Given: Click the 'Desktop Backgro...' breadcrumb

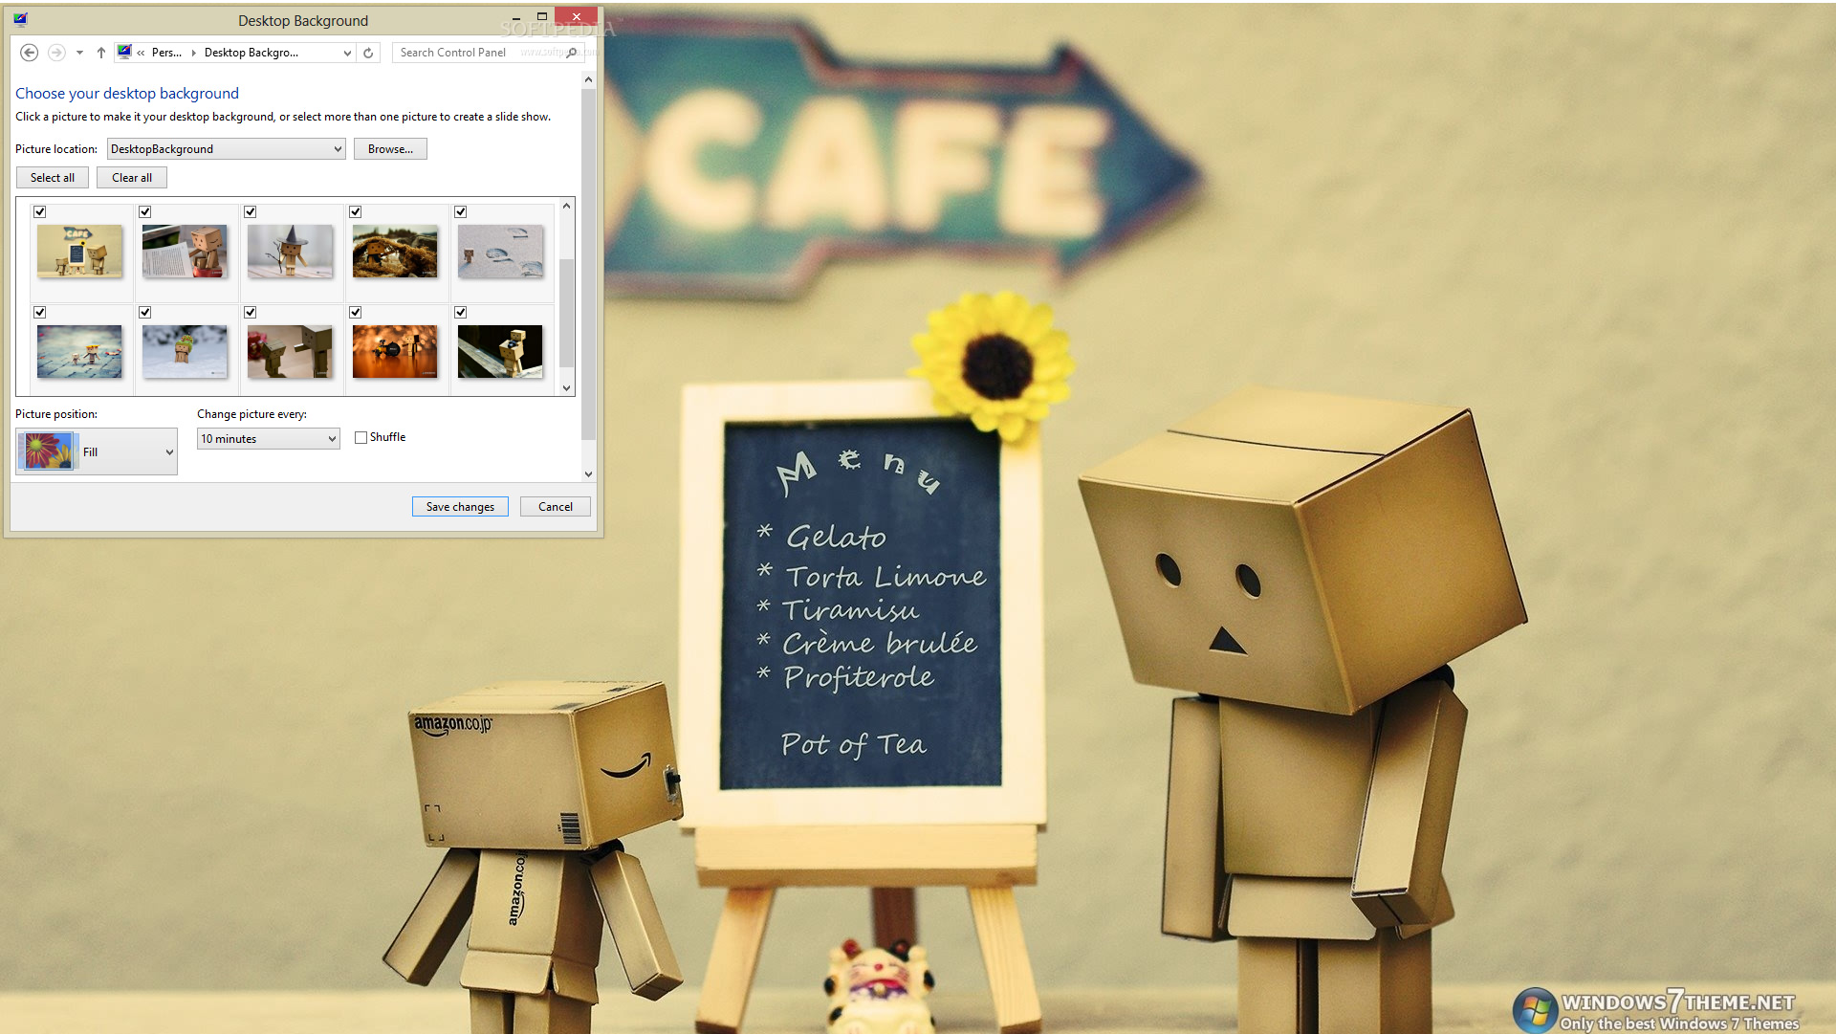Looking at the screenshot, I should (x=251, y=53).
